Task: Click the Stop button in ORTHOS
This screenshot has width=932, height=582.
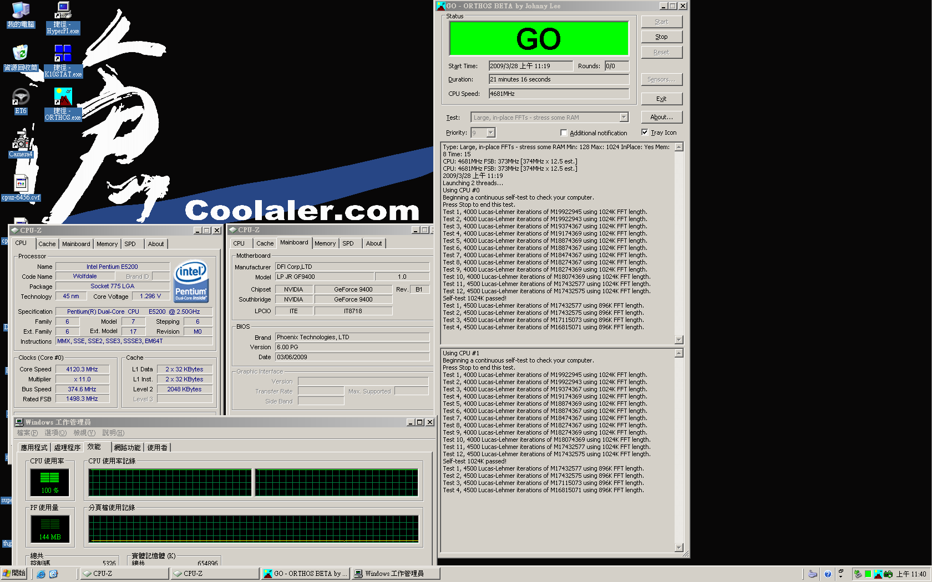Action: pyautogui.click(x=661, y=37)
